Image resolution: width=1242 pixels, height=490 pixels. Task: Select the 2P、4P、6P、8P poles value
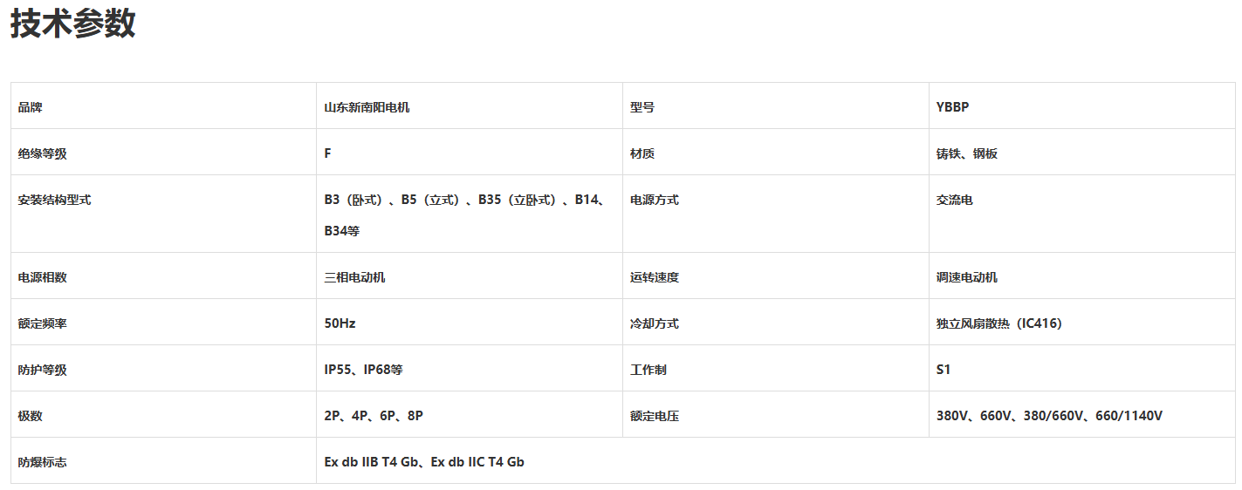click(x=374, y=416)
